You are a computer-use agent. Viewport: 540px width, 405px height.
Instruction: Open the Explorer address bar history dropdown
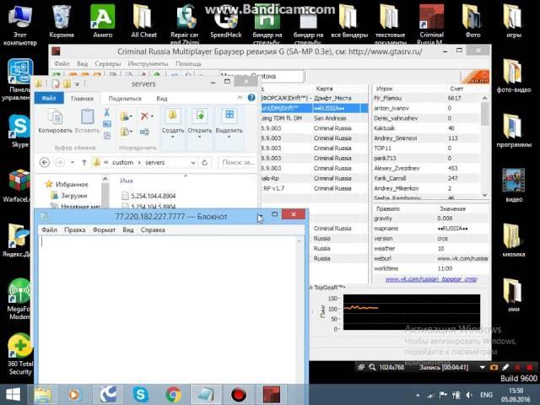coord(193,163)
